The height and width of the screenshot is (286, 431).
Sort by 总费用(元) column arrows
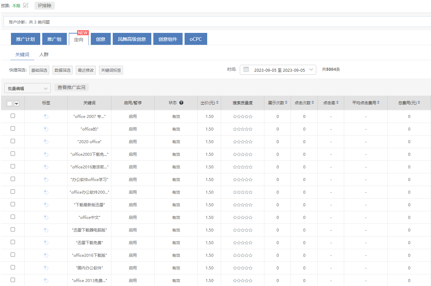point(419,103)
